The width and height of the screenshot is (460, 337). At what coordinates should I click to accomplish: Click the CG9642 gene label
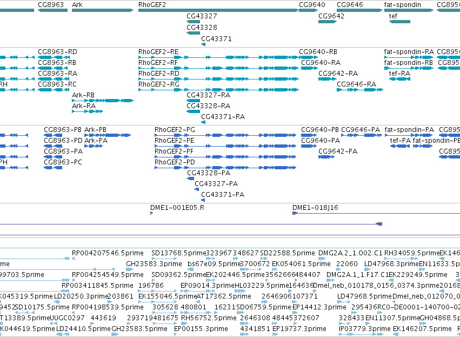tap(331, 16)
